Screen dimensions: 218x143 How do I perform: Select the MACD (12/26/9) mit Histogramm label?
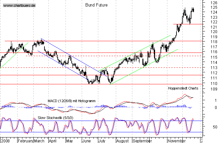coord(72,101)
